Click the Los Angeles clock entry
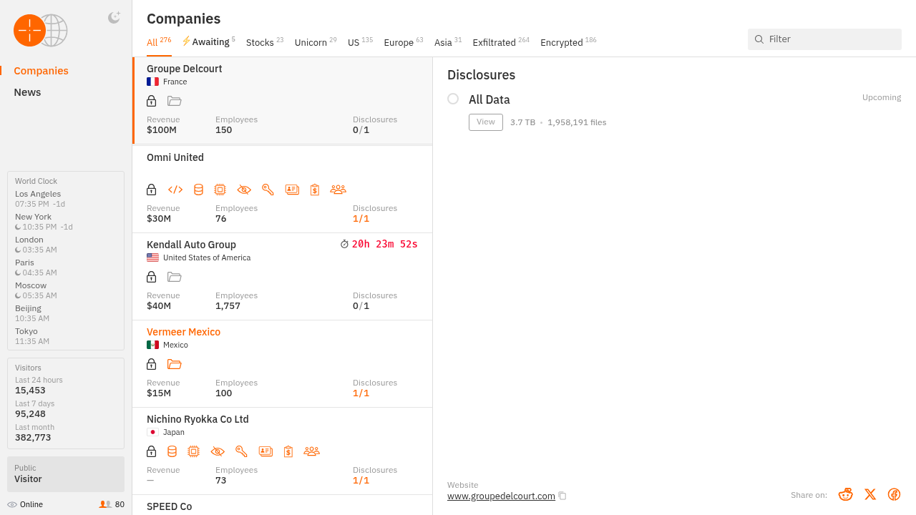 pyautogui.click(x=41, y=199)
